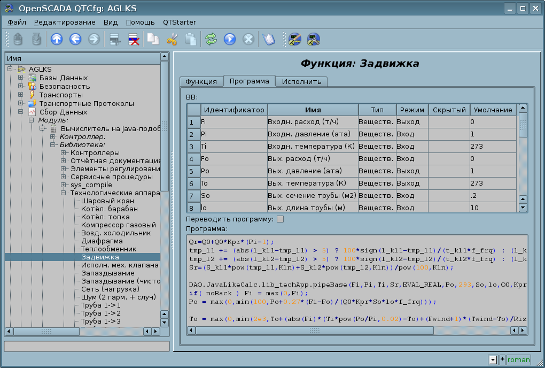Click the Delete item icon with red cross
545x368 pixels.
click(134, 39)
